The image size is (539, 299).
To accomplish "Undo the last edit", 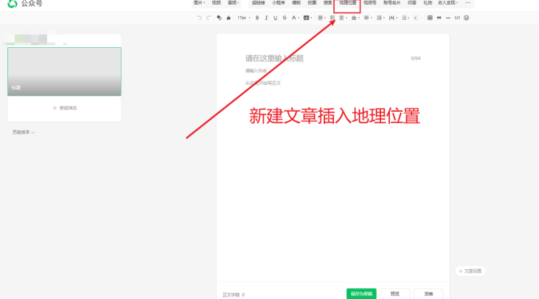I will [200, 18].
